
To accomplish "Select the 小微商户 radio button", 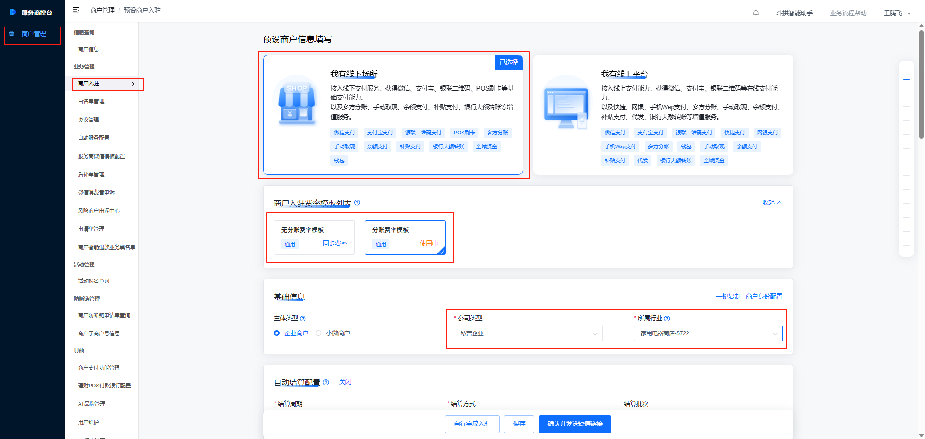I will [x=318, y=333].
